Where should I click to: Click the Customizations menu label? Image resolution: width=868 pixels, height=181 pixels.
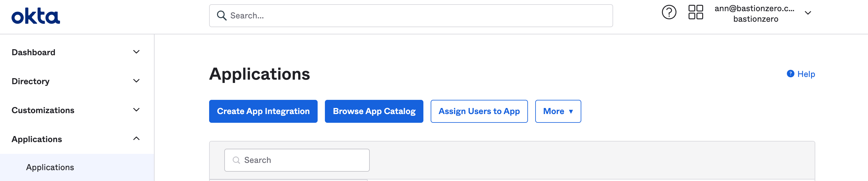(x=43, y=110)
